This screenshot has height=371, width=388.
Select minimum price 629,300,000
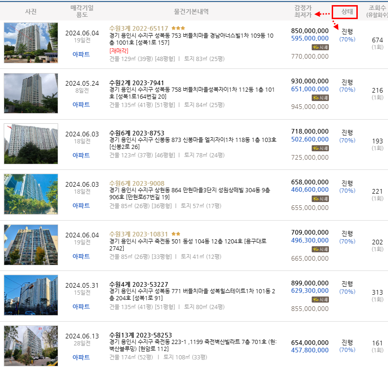pyautogui.click(x=310, y=291)
